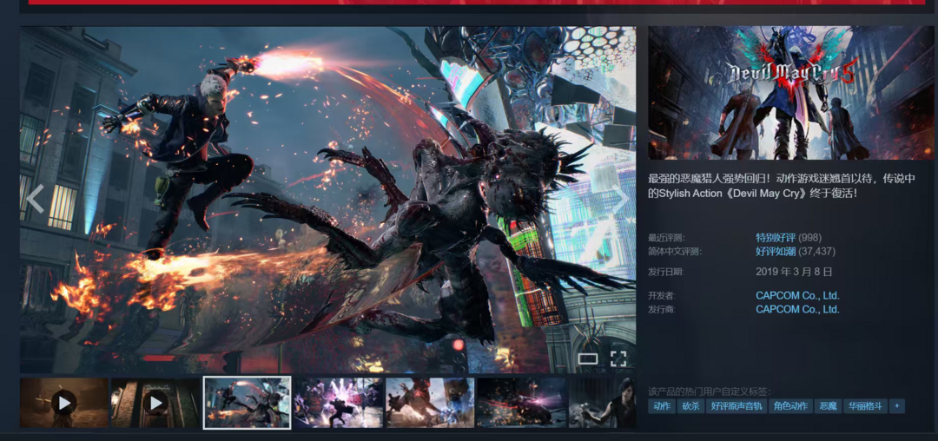Select the purple energy battle thumbnail
The height and width of the screenshot is (441, 938).
click(339, 403)
